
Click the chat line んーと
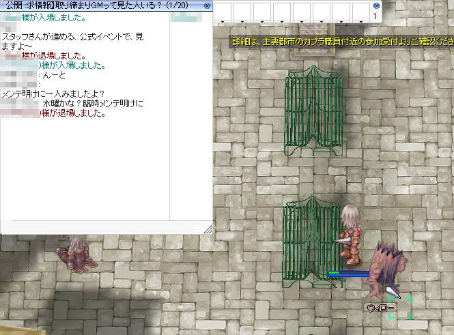(x=54, y=75)
